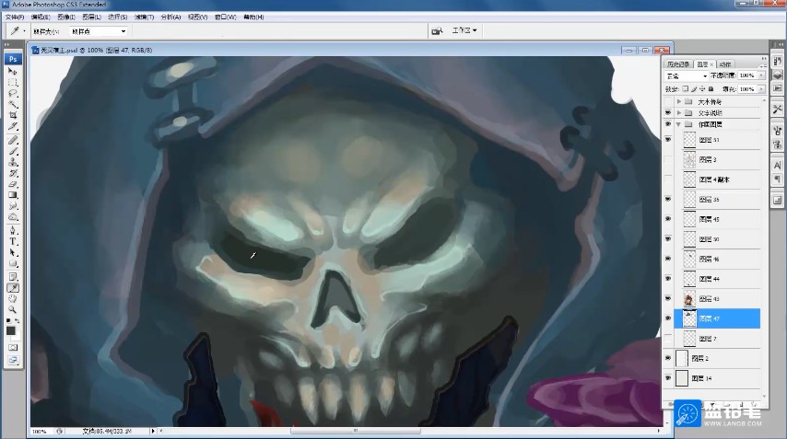This screenshot has width=787, height=439.
Task: Open the 编辑(E) menu
Action: click(x=41, y=17)
